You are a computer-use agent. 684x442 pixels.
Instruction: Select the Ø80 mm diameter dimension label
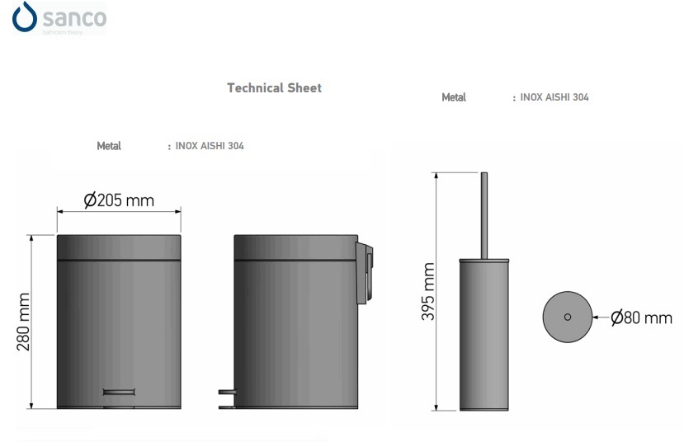[x=641, y=317]
